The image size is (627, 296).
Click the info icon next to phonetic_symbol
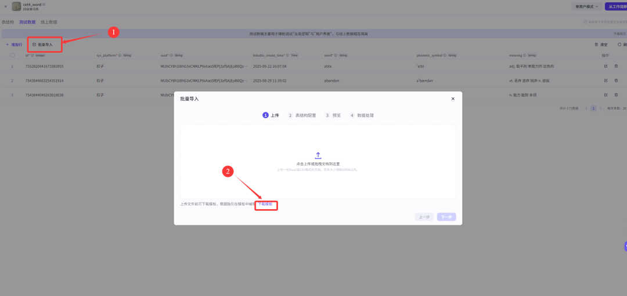445,56
